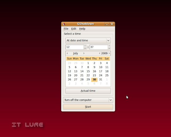Select July 17 in calendar
The width and height of the screenshot is (171, 137).
tap(100, 71)
